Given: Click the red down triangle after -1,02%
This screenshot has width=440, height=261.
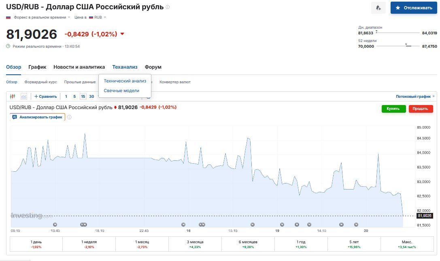Looking at the screenshot, I should click(x=122, y=34).
